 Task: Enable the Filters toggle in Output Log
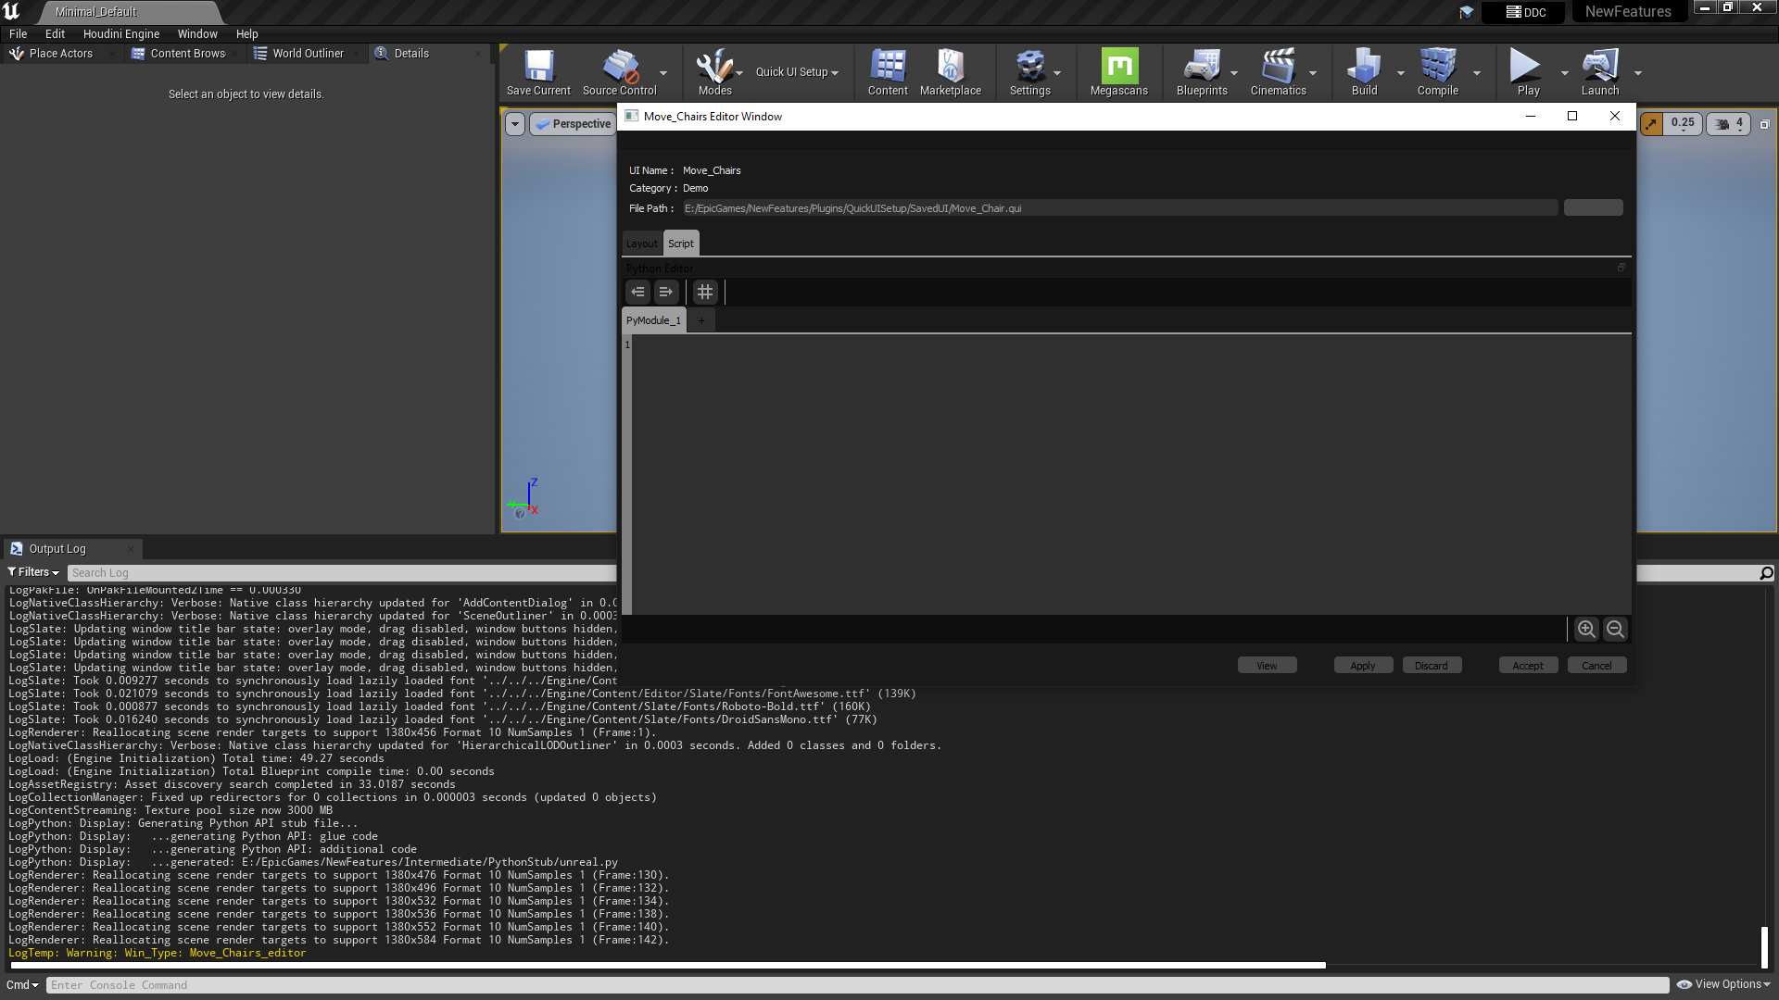[32, 571]
